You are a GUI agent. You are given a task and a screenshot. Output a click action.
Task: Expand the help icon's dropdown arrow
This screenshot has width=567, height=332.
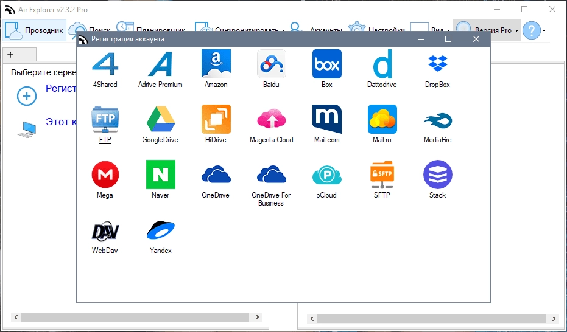[544, 30]
